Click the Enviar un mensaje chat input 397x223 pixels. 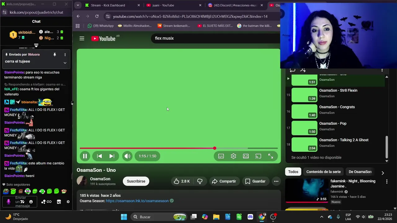point(20,202)
